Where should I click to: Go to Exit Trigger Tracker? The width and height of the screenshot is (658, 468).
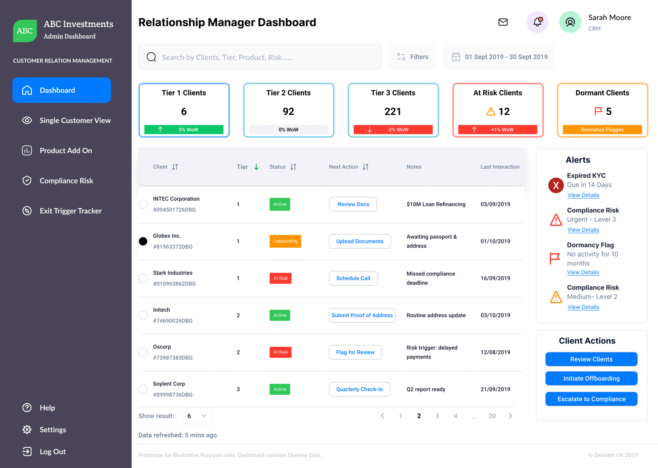tap(70, 211)
